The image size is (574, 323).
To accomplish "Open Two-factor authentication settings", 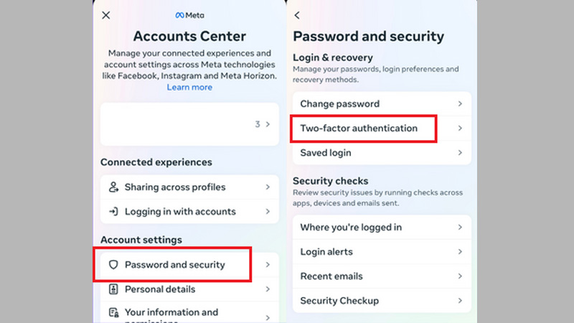I will (x=359, y=128).
